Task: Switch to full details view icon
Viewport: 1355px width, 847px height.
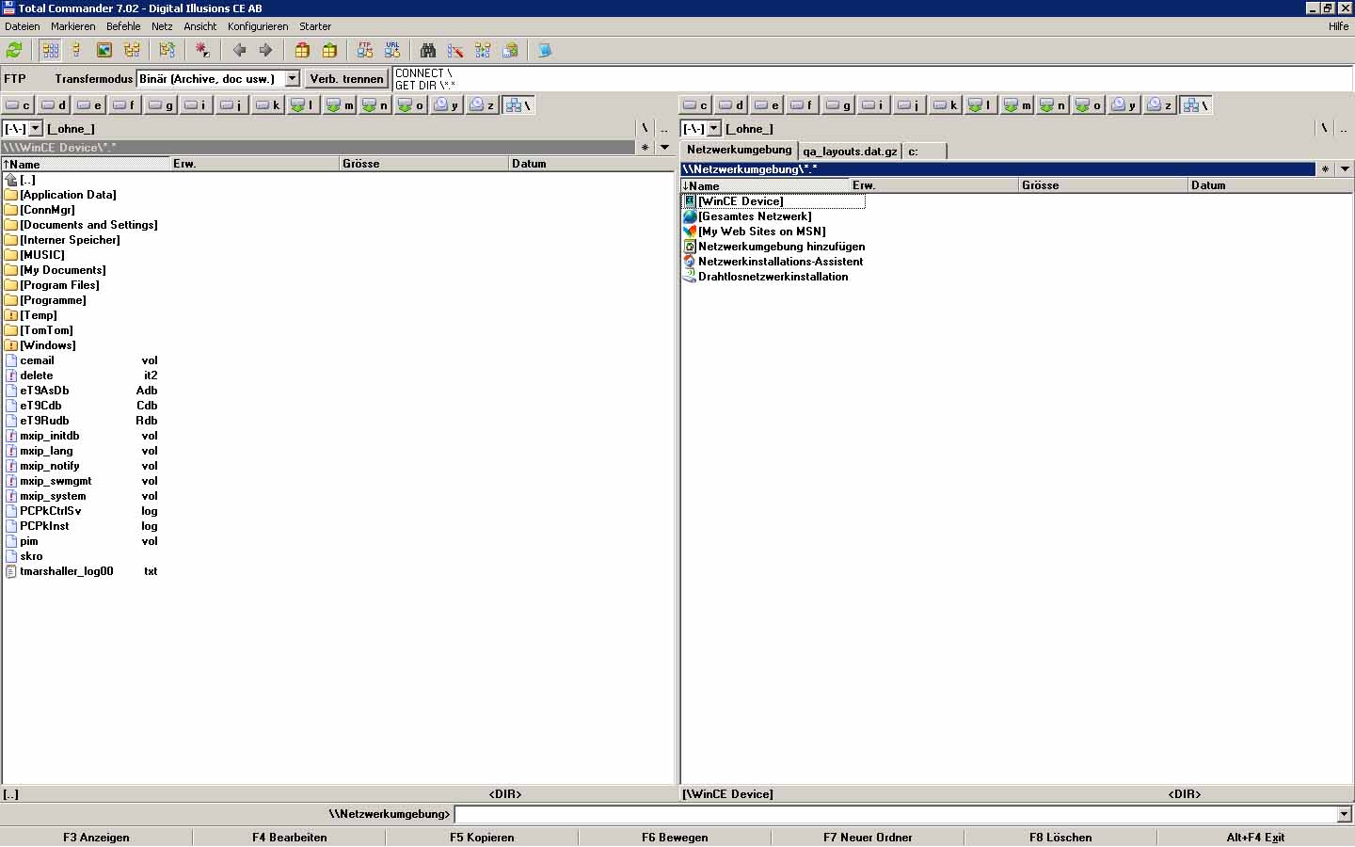Action: (x=77, y=50)
